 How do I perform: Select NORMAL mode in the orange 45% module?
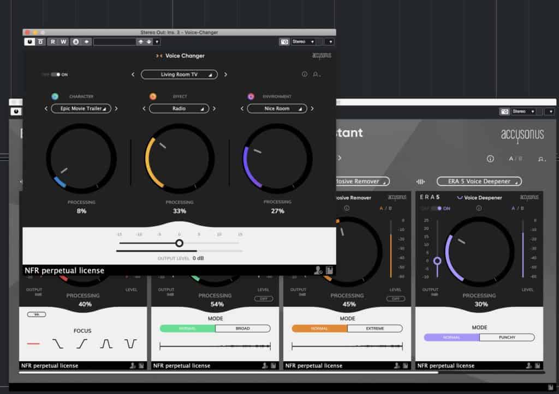(x=319, y=328)
